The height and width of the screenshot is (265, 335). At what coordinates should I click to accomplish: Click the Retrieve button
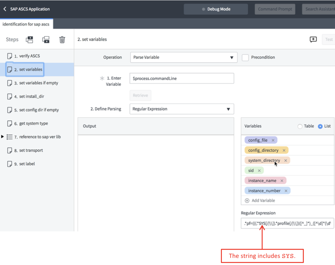pyautogui.click(x=140, y=95)
